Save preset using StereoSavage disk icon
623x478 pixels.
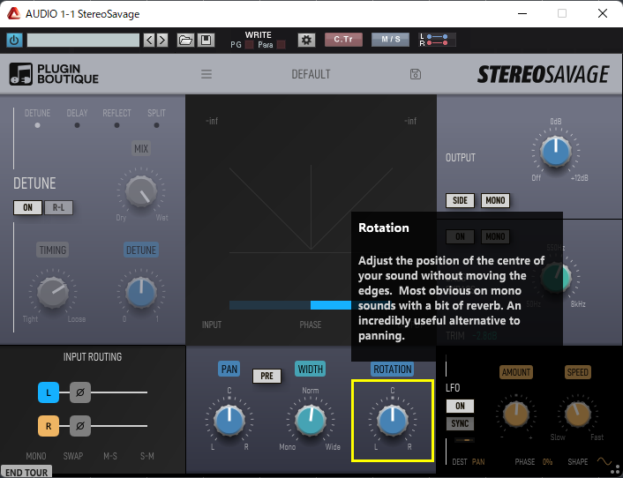pos(416,74)
